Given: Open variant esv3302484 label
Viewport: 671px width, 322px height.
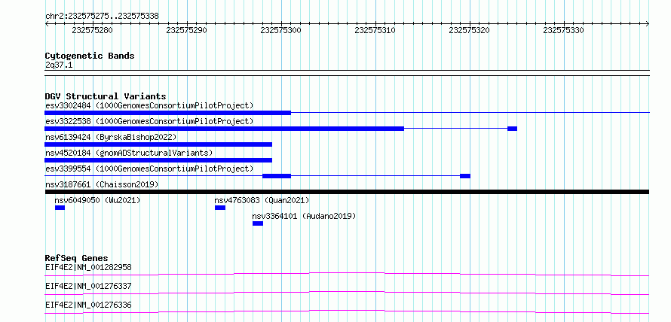Looking at the screenshot, I should click(x=149, y=105).
